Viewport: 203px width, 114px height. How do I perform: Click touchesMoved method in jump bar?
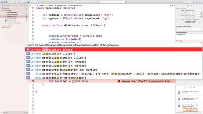[x=75, y=6]
